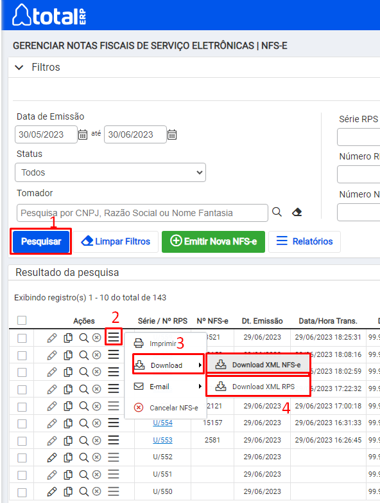
Task: Check the checkbox for row U/554
Action: pyautogui.click(x=22, y=424)
